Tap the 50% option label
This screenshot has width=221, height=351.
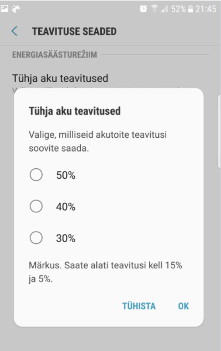click(x=65, y=175)
